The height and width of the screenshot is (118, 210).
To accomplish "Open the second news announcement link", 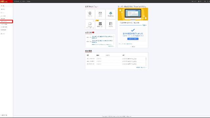I will (102, 41).
